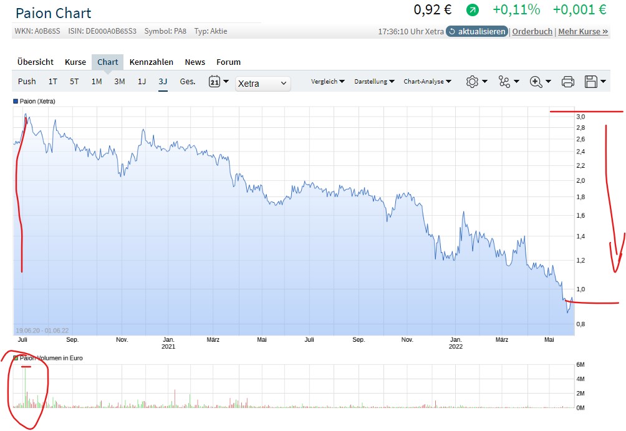Select the 3J time range
This screenshot has height=431, width=626.
click(163, 82)
